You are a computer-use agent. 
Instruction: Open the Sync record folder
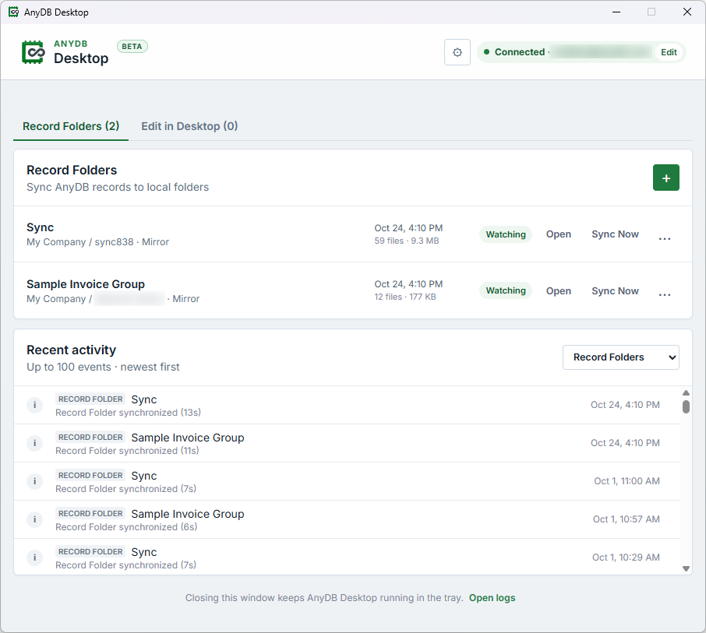pos(558,234)
